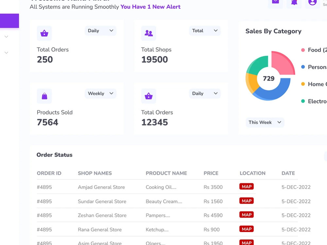Click MAP button for Rana General Store
Image resolution: width=327 pixels, height=245 pixels.
pos(247,229)
